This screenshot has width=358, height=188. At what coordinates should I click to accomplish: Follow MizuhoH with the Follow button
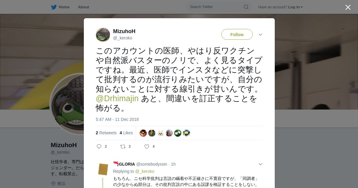[237, 34]
